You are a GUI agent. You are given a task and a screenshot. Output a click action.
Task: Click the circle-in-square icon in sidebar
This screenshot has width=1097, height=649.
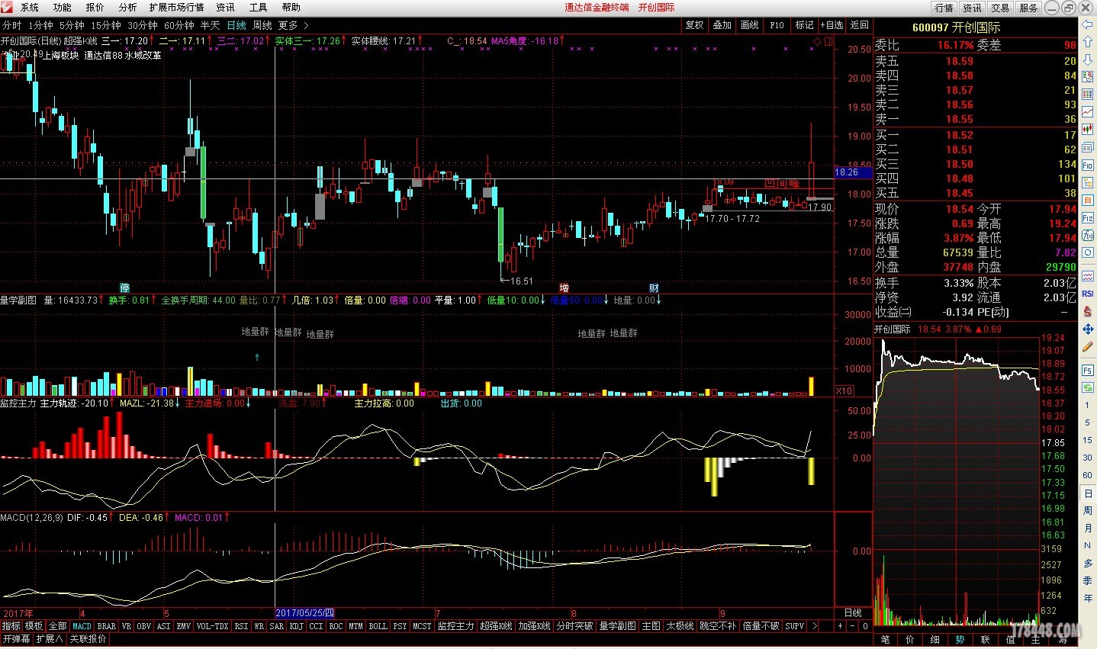click(x=1087, y=252)
